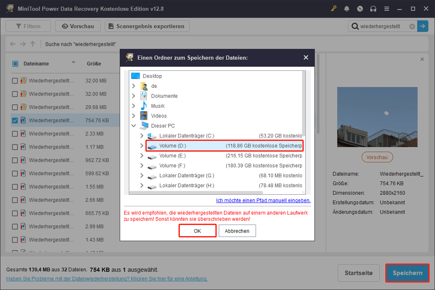Open the Scanergebnis exportieren menu item
This screenshot has height=290, width=435.
(x=147, y=26)
